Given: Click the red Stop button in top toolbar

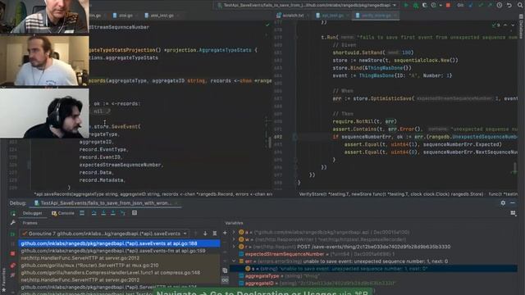Looking at the screenshot, I should click(x=448, y=6).
